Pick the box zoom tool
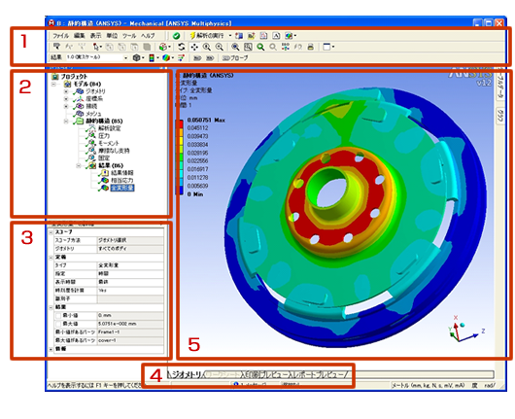This screenshot has width=515, height=419. [219, 47]
